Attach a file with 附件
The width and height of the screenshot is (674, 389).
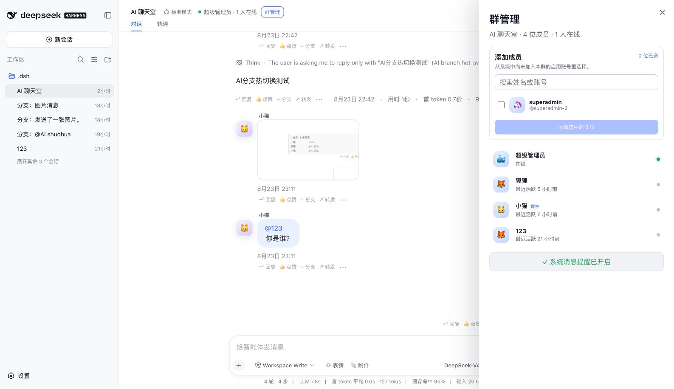pyautogui.click(x=360, y=365)
